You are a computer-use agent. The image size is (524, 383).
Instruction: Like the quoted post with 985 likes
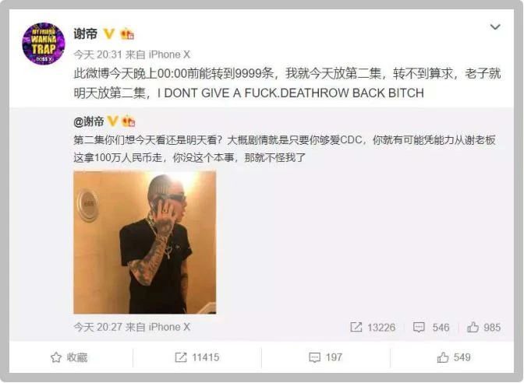[x=484, y=327]
